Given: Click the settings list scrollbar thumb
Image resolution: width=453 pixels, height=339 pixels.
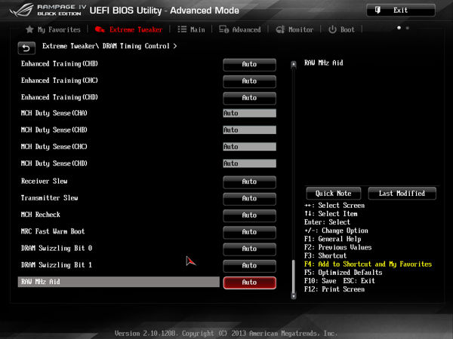Looking at the screenshot, I should pyautogui.click(x=294, y=276).
